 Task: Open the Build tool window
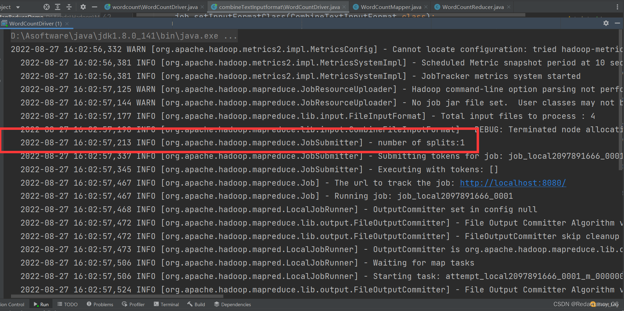(x=196, y=304)
